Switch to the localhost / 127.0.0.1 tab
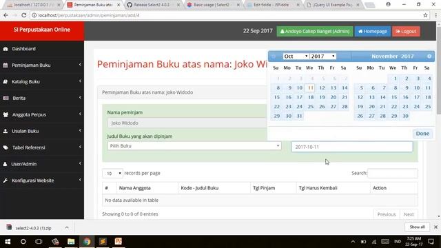The image size is (441, 248). pos(33,5)
